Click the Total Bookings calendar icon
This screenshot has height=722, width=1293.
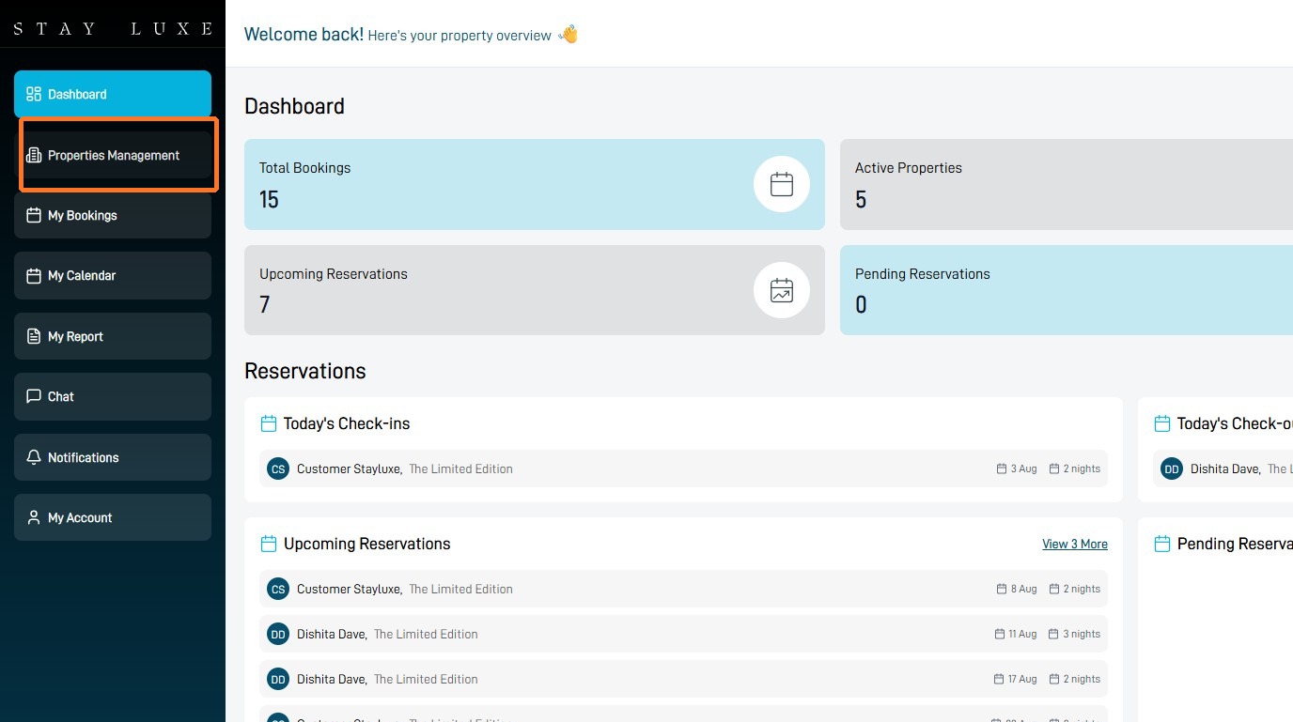[782, 184]
